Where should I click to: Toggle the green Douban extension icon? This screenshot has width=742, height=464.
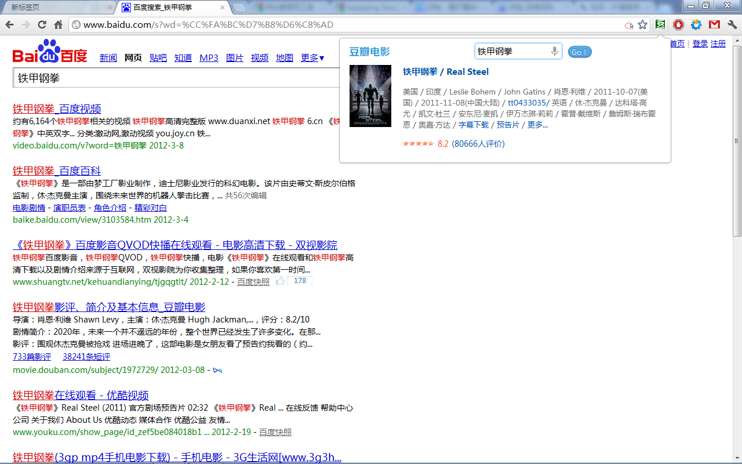tap(660, 24)
